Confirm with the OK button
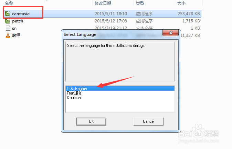This screenshot has width=232, height=149. 91,121
